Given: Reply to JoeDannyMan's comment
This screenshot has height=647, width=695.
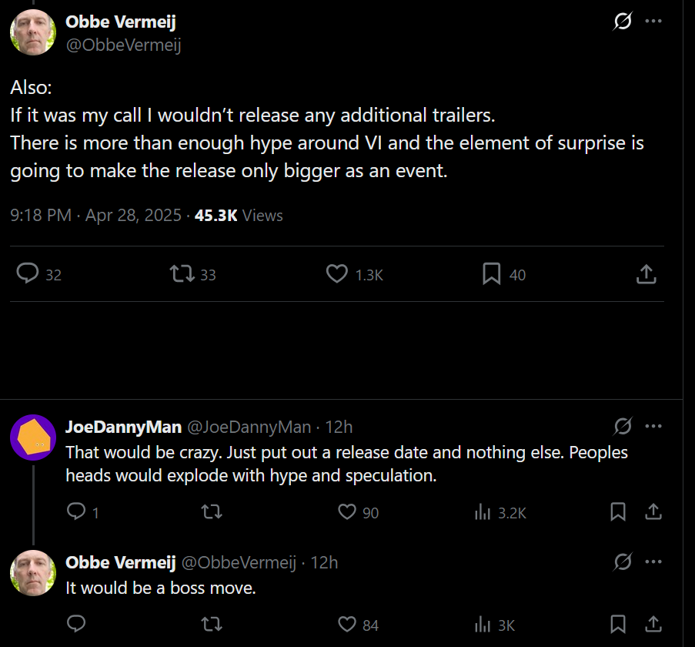Looking at the screenshot, I should click(76, 511).
